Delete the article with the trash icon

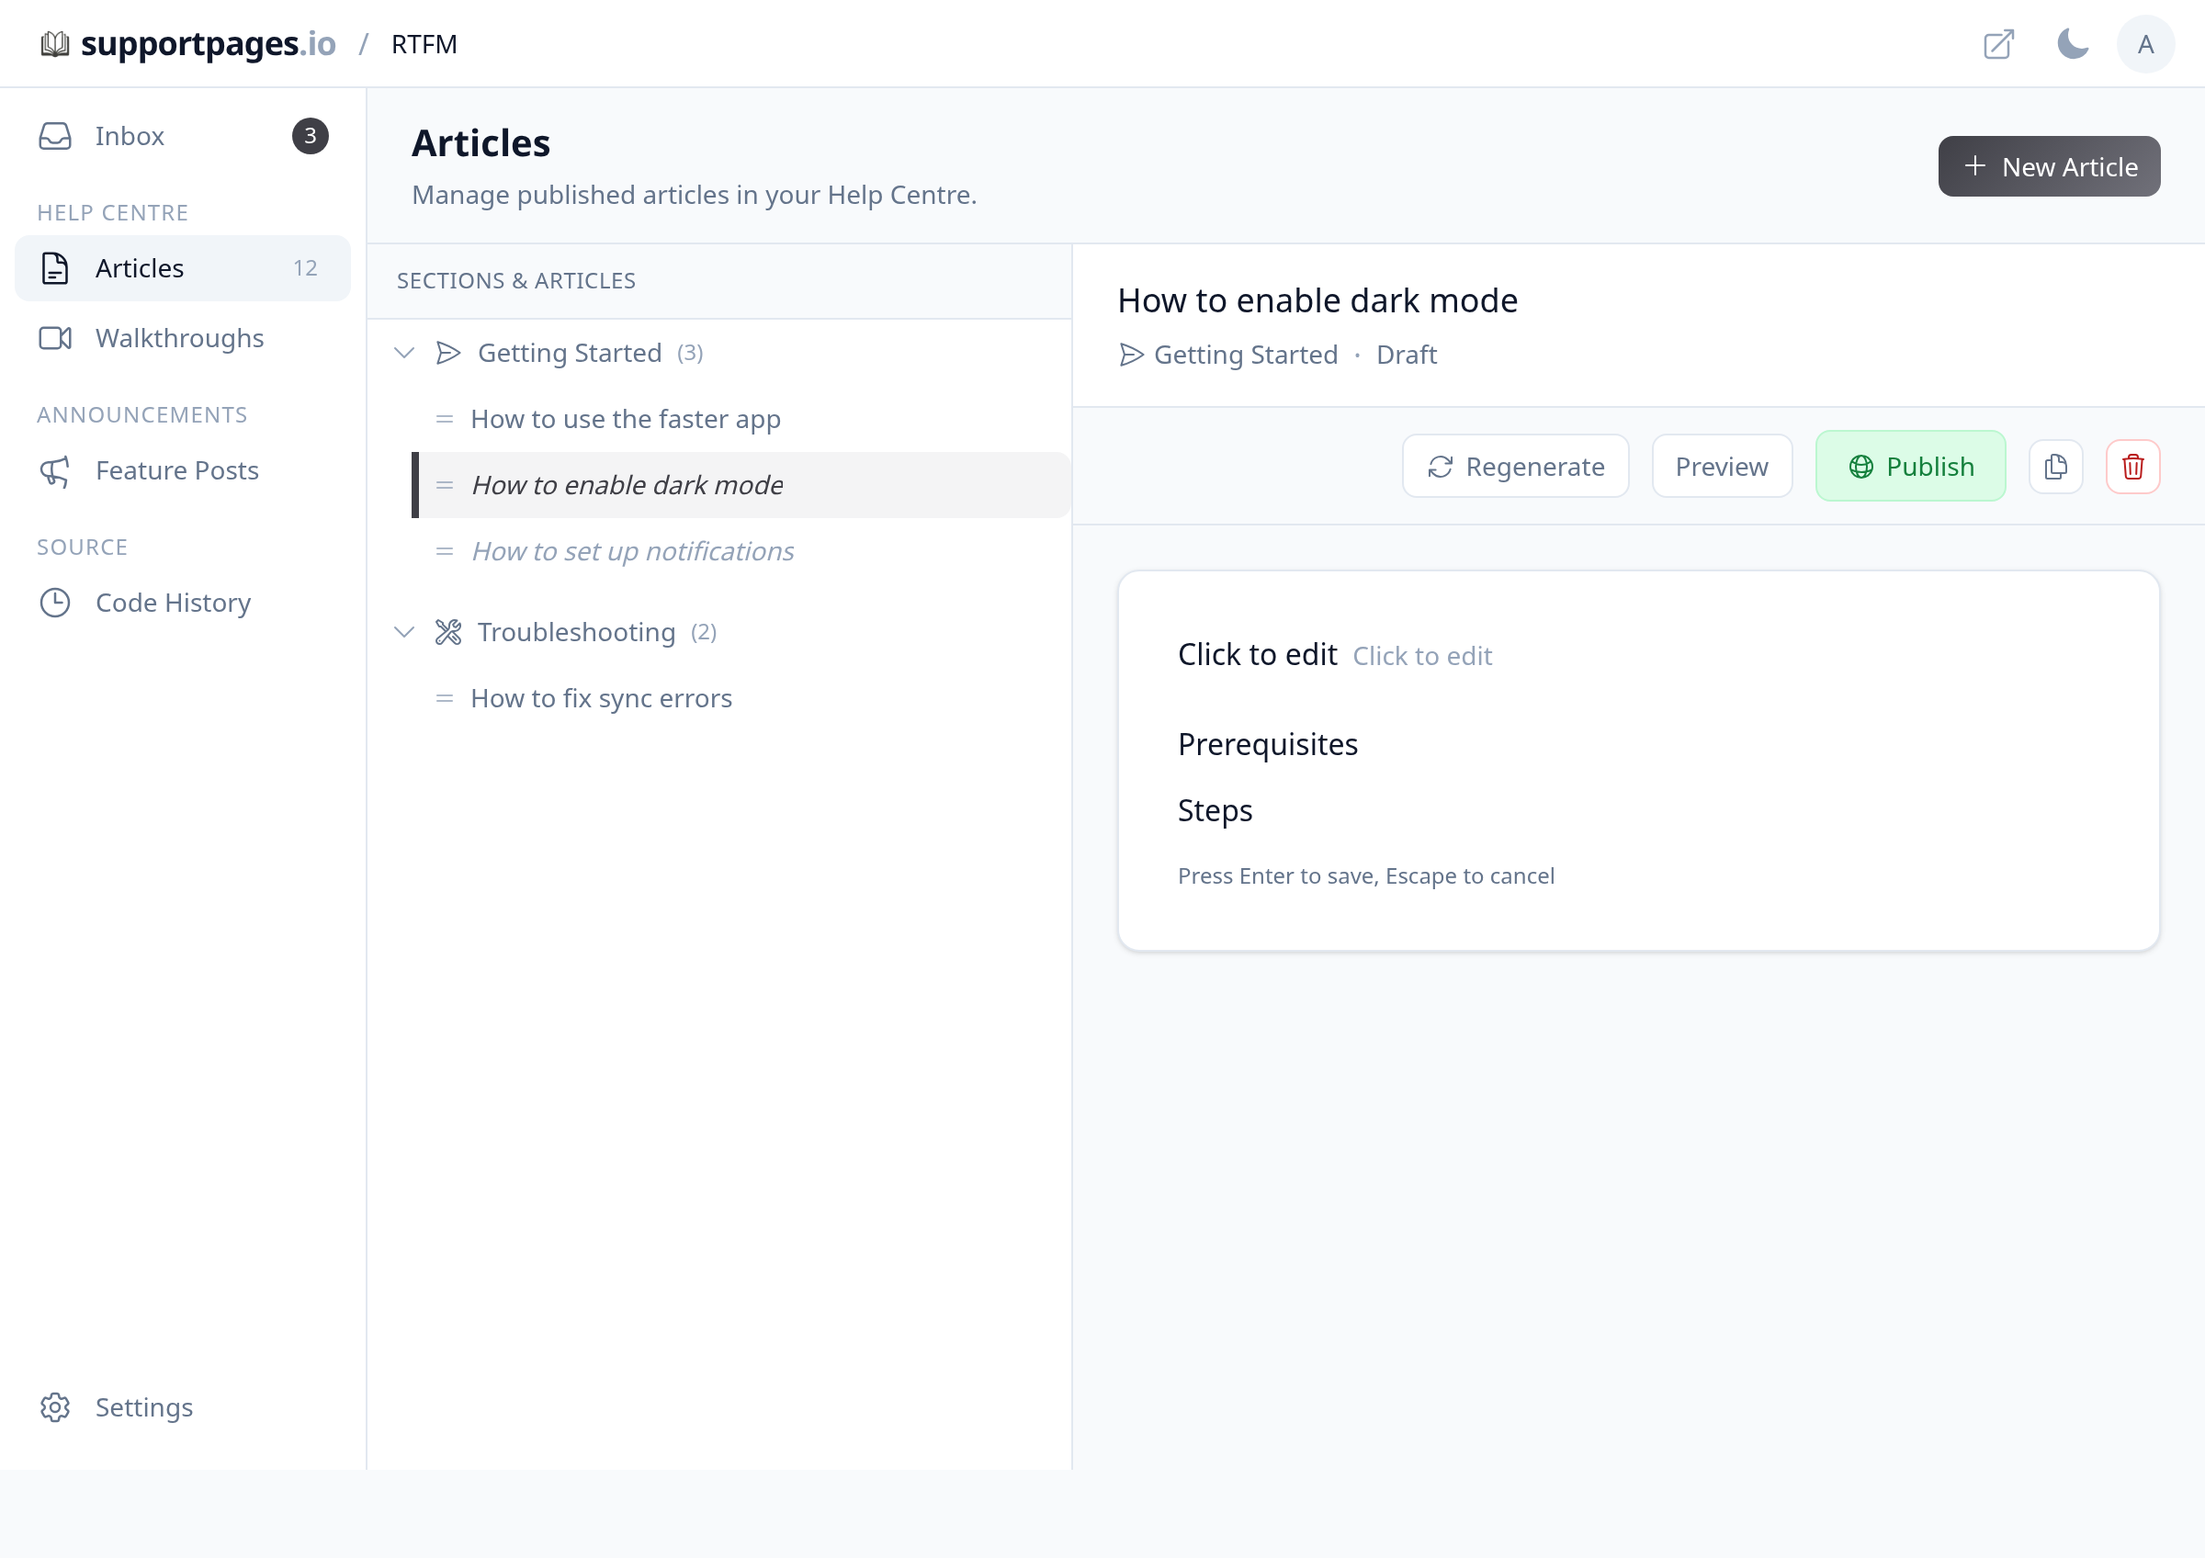(x=2133, y=467)
